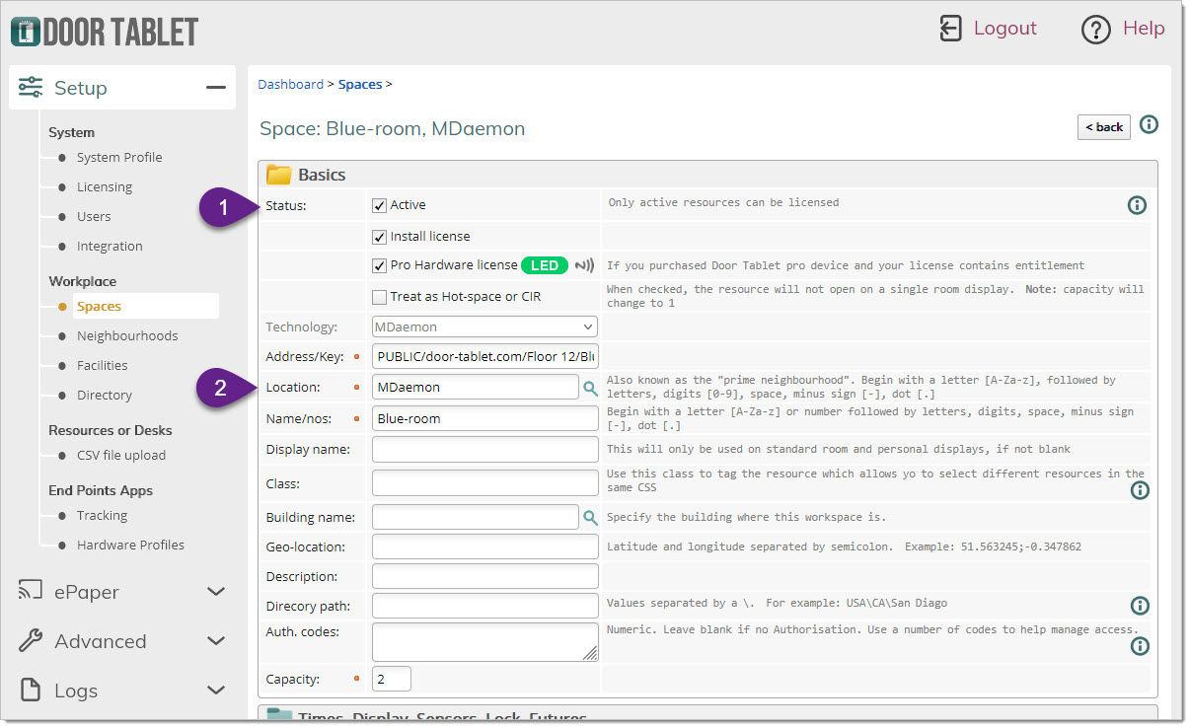Click the NFC wave icon
The width and height of the screenshot is (1190, 728).
click(585, 265)
